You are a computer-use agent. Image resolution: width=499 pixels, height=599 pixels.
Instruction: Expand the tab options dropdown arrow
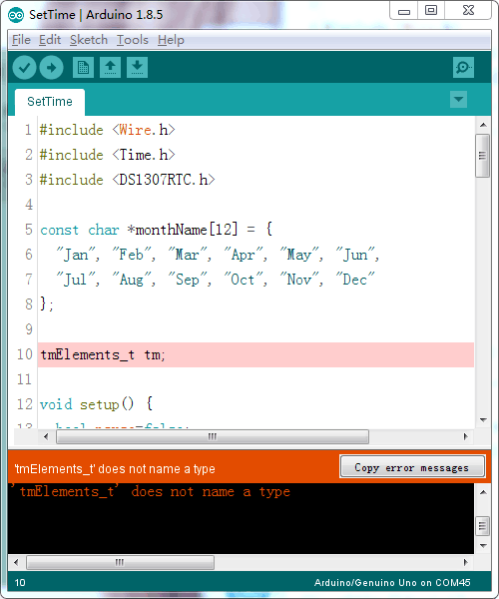pos(458,100)
